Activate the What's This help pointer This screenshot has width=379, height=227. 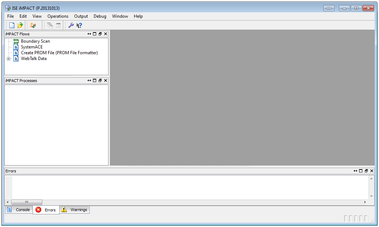[79, 25]
